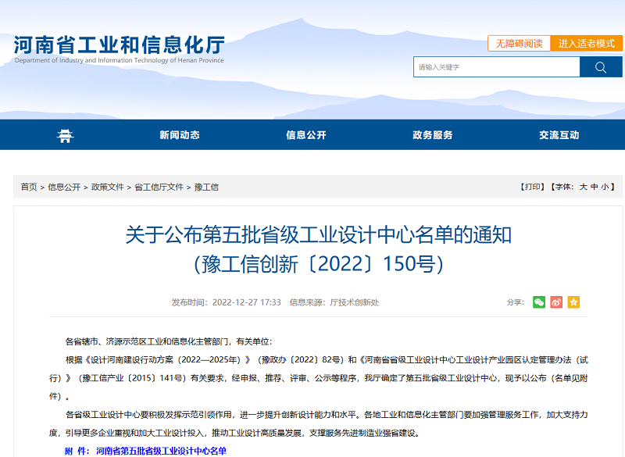Click the 打印 print link
This screenshot has width=625, height=457.
point(532,187)
